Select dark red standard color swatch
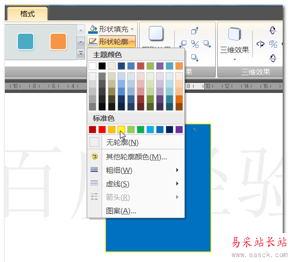The height and width of the screenshot is (262, 288). (x=92, y=130)
